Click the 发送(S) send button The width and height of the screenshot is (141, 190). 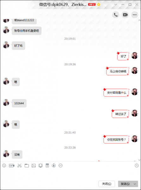[x=125, y=184]
